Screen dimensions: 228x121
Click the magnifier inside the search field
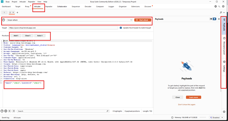point(107,111)
